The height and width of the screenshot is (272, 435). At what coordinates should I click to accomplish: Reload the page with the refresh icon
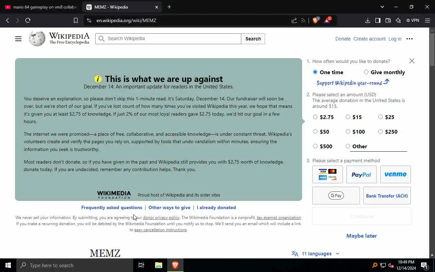(28, 20)
